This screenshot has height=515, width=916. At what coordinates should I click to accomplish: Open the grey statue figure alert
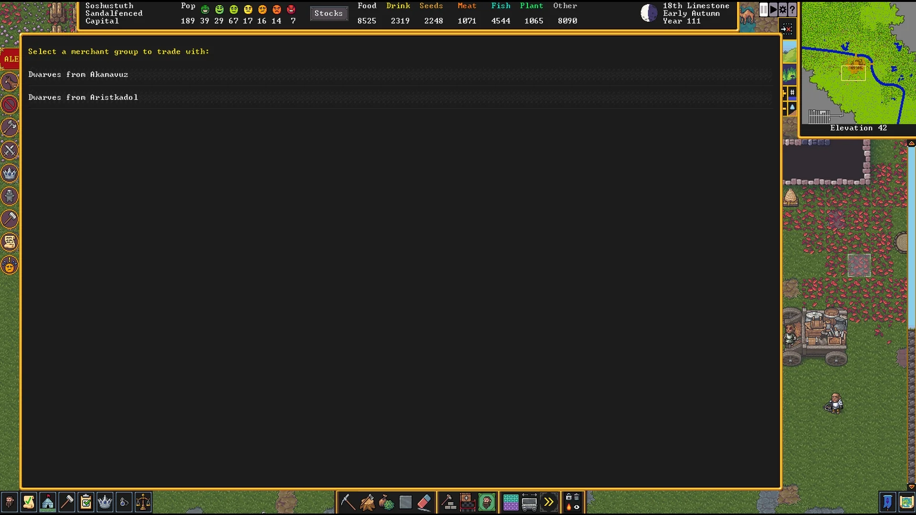click(10, 196)
